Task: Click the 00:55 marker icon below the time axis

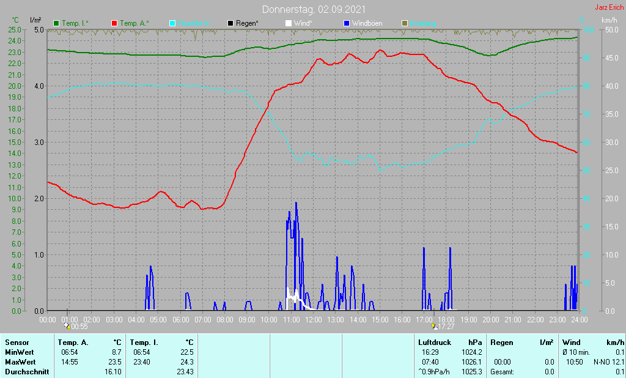Action: [67, 326]
